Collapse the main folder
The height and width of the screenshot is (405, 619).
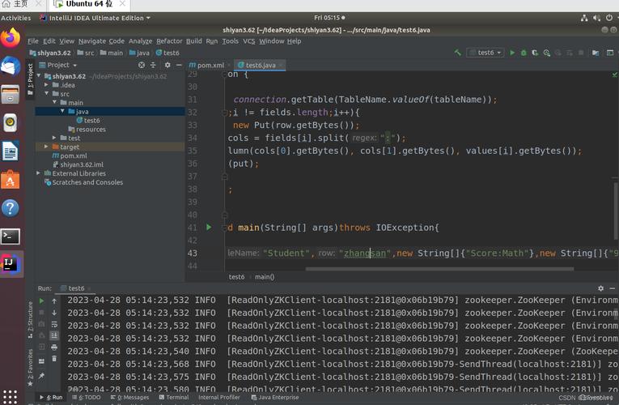point(54,102)
